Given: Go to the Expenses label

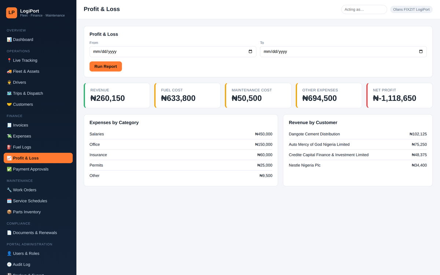Looking at the screenshot, I should tap(22, 136).
